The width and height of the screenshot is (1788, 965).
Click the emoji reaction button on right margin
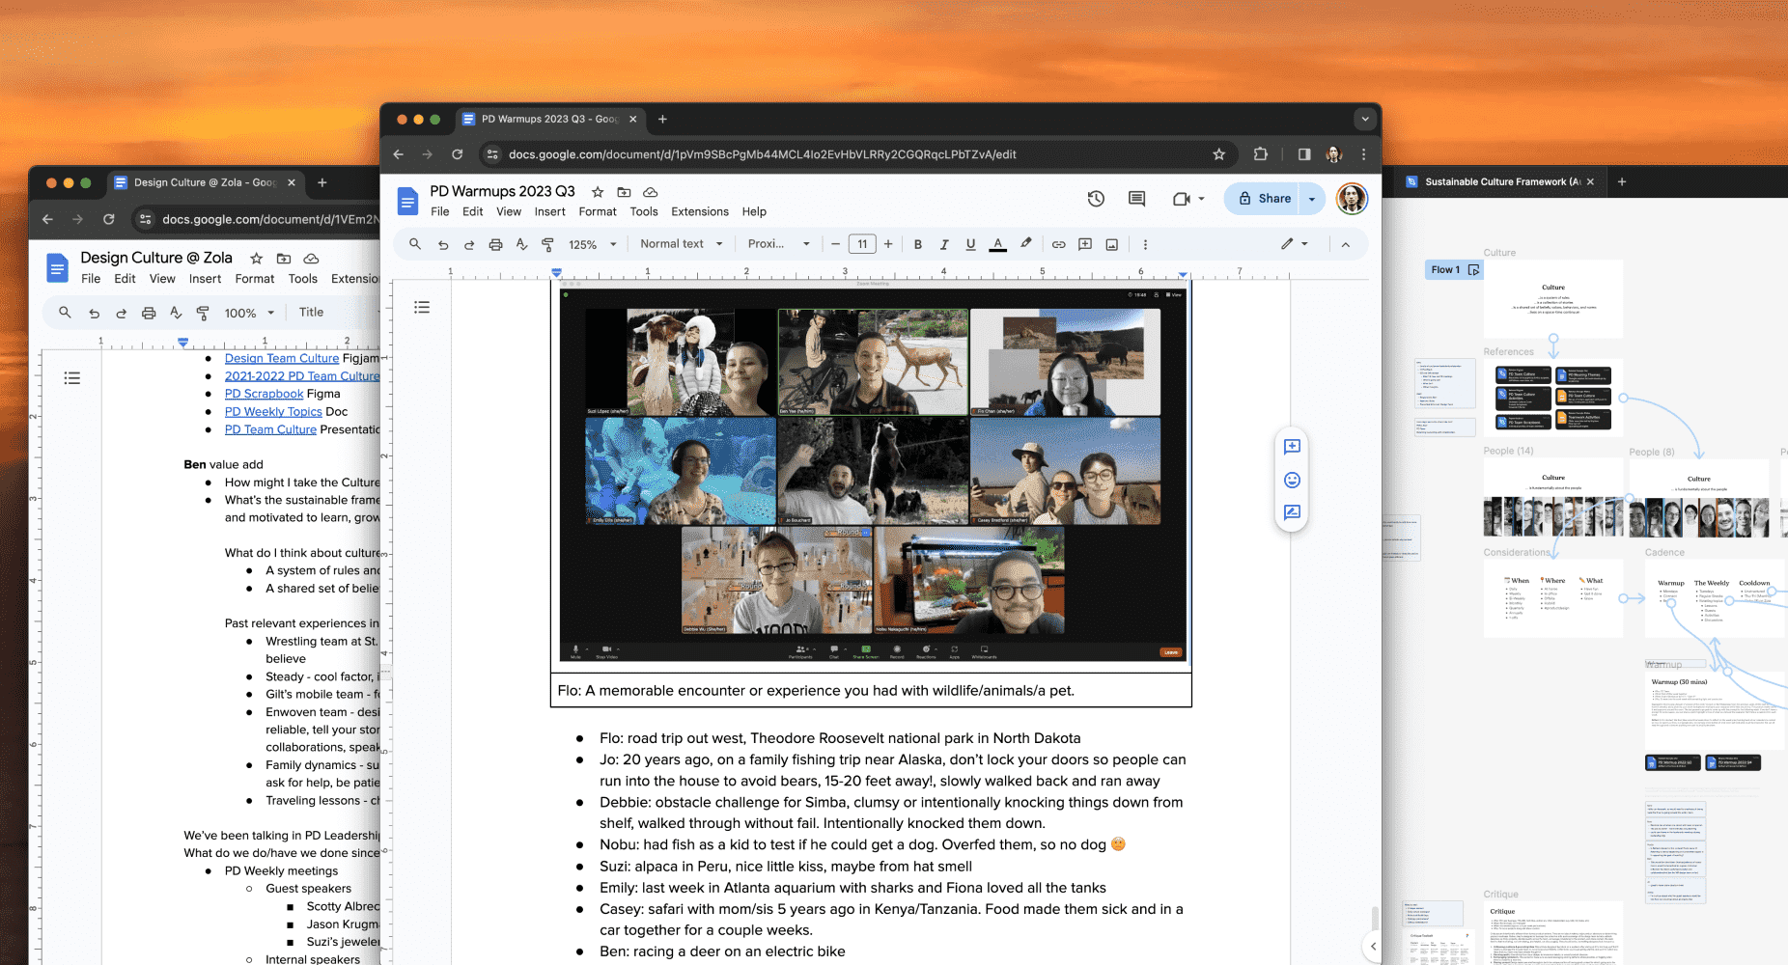pyautogui.click(x=1292, y=481)
